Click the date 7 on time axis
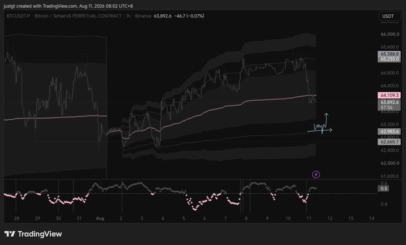 225,218
